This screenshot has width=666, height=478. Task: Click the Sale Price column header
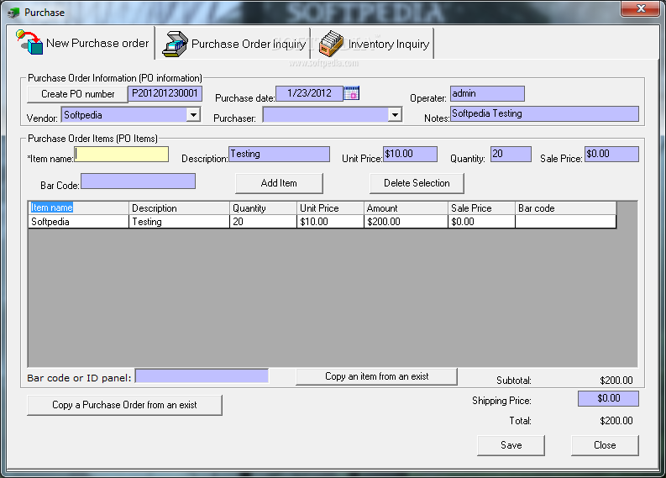pos(482,207)
